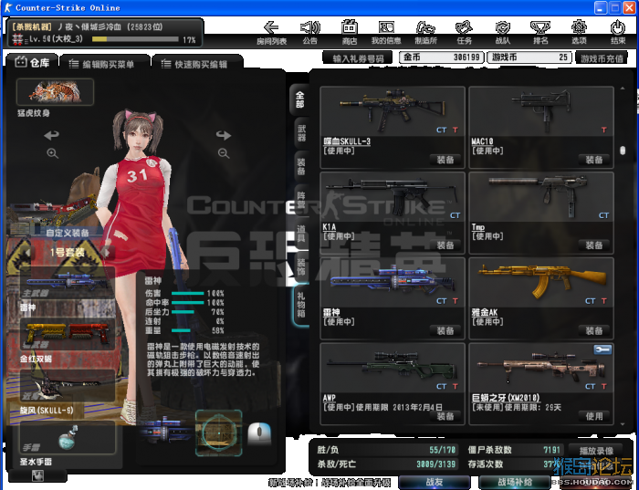Click 装备 button for AWP
Screen dimensions: 639x490
tap(445, 416)
